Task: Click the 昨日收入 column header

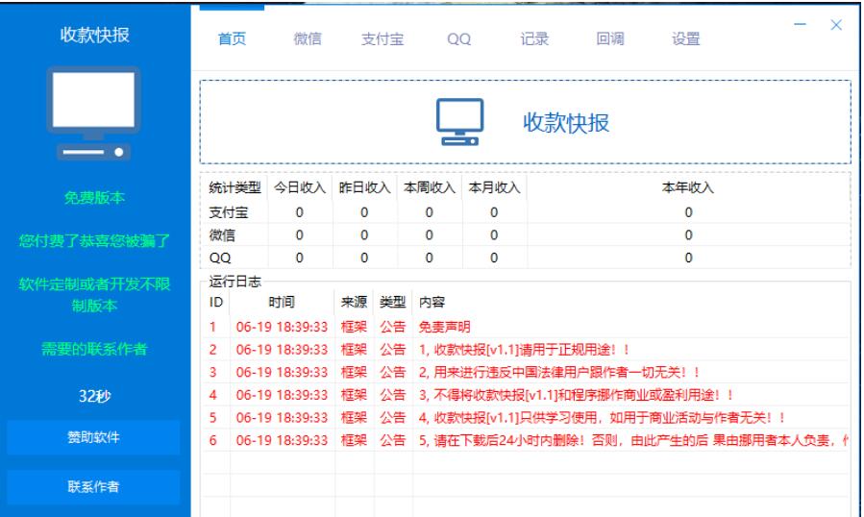Action: click(x=364, y=188)
